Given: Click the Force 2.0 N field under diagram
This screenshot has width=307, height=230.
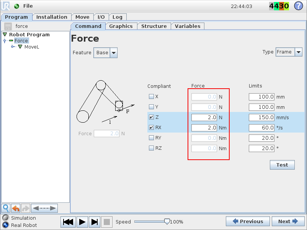Looking at the screenshot, I should [106, 134].
